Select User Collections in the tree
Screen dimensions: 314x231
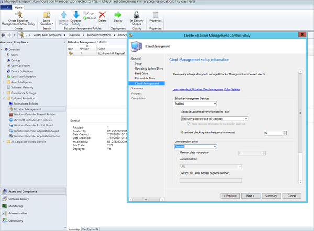(x=20, y=66)
